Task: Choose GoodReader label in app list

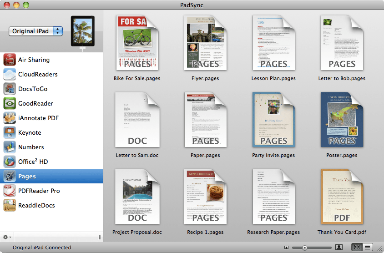Action: (36, 104)
